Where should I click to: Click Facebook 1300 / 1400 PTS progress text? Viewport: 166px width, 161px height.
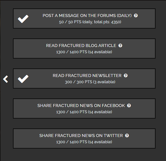(x=84, y=112)
